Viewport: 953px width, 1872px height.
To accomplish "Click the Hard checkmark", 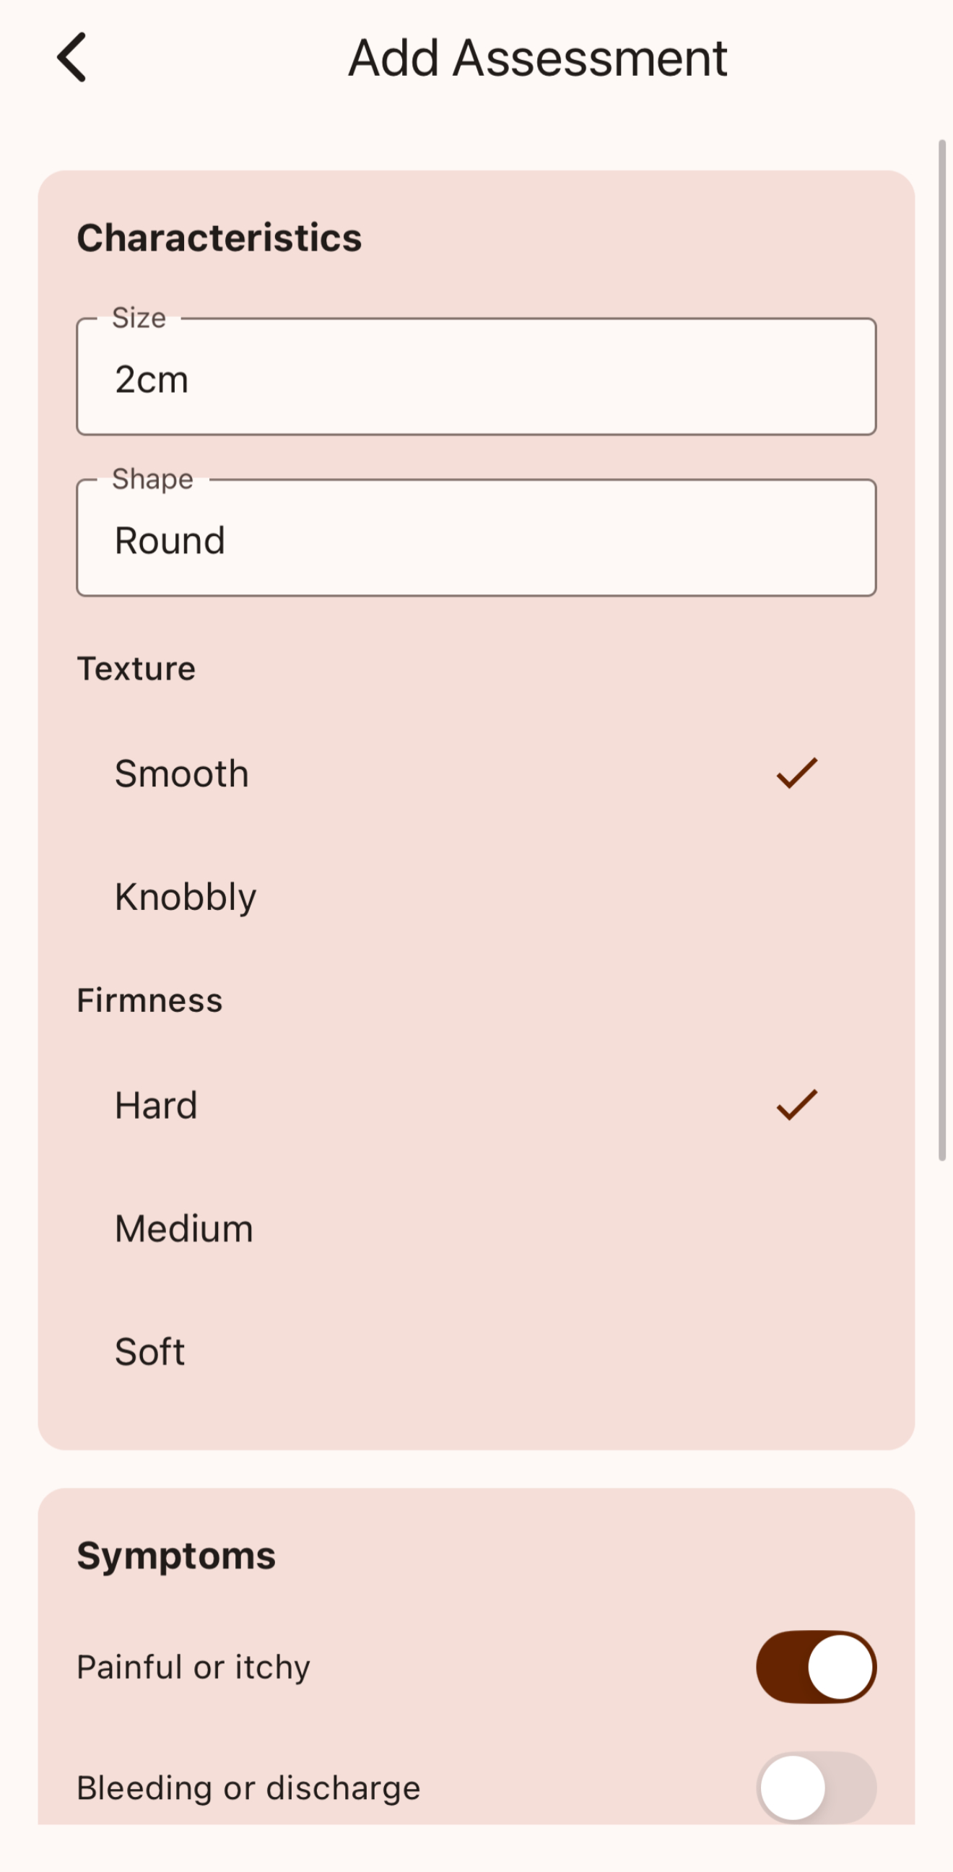I will 797,1104.
